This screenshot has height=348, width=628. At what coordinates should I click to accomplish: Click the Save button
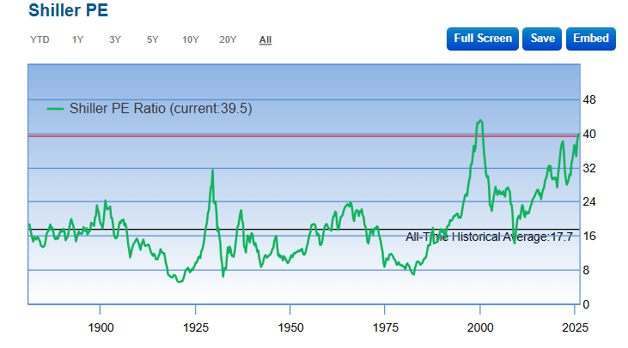[x=542, y=39]
